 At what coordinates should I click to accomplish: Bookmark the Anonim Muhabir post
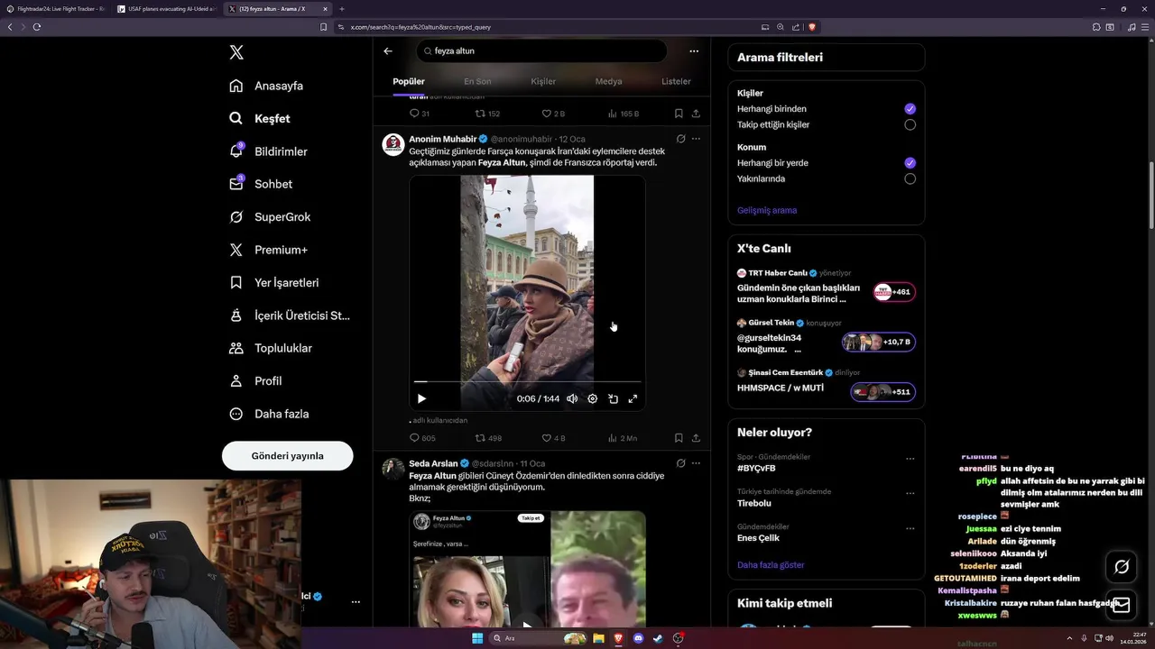pyautogui.click(x=679, y=438)
